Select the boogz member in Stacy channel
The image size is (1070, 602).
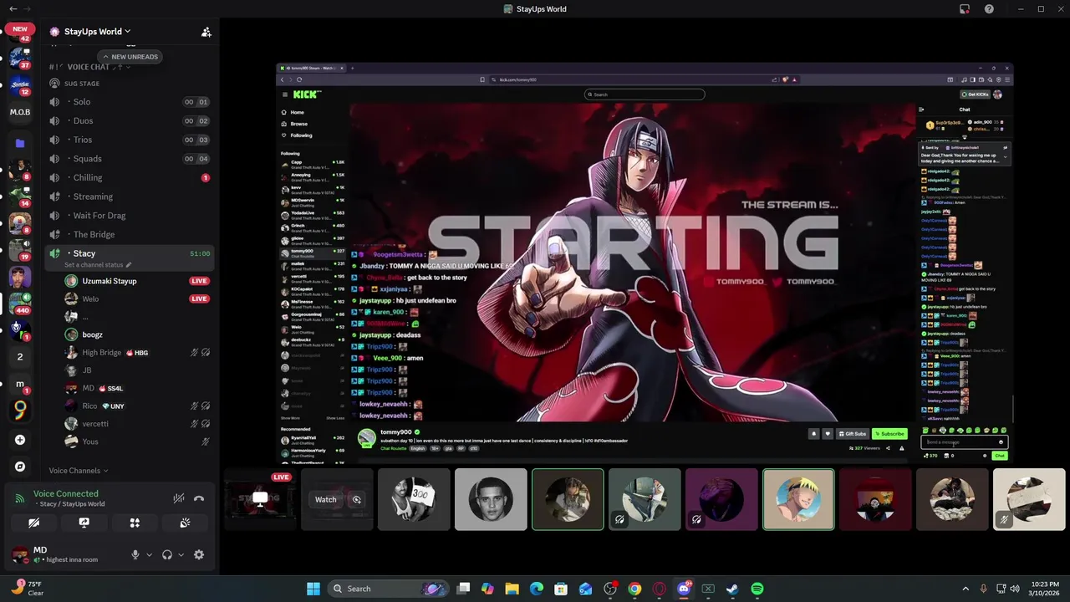coord(137,334)
